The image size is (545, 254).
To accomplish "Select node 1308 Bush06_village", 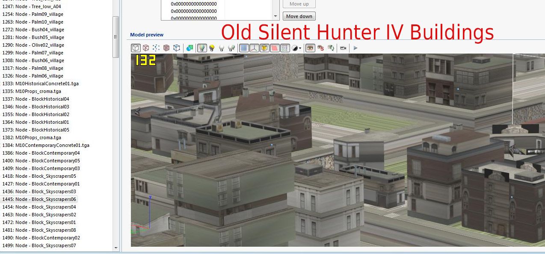I will [33, 60].
